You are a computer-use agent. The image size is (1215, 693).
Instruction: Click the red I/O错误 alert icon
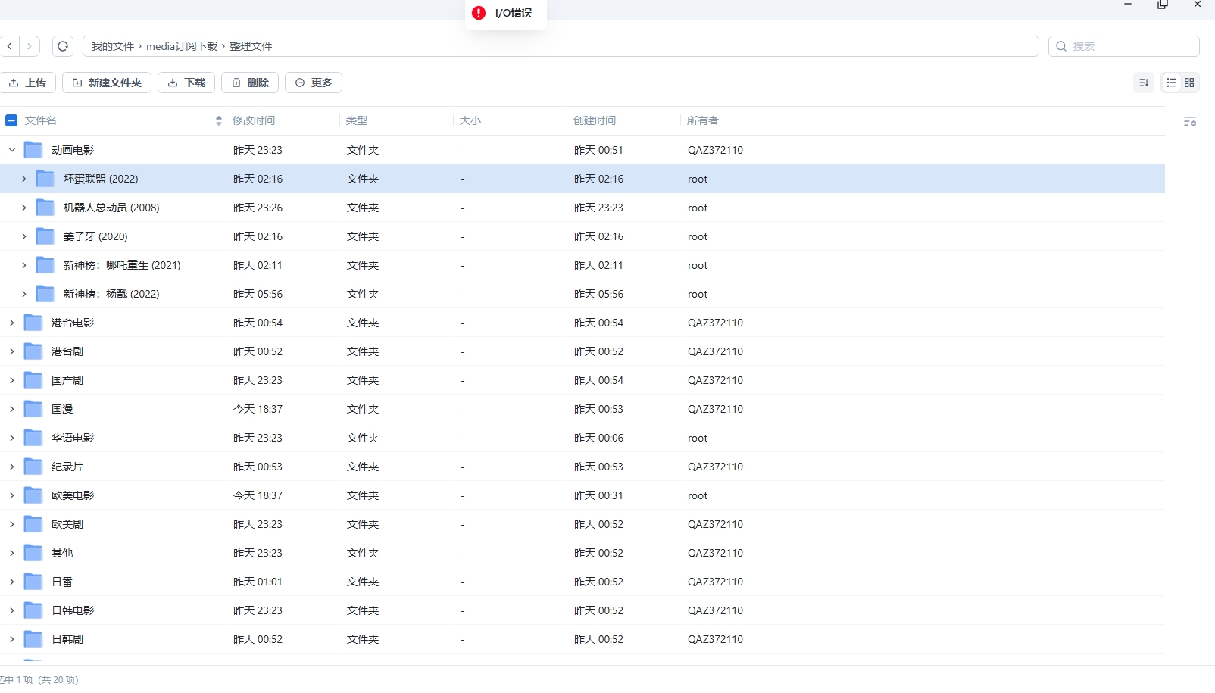pyautogui.click(x=479, y=13)
